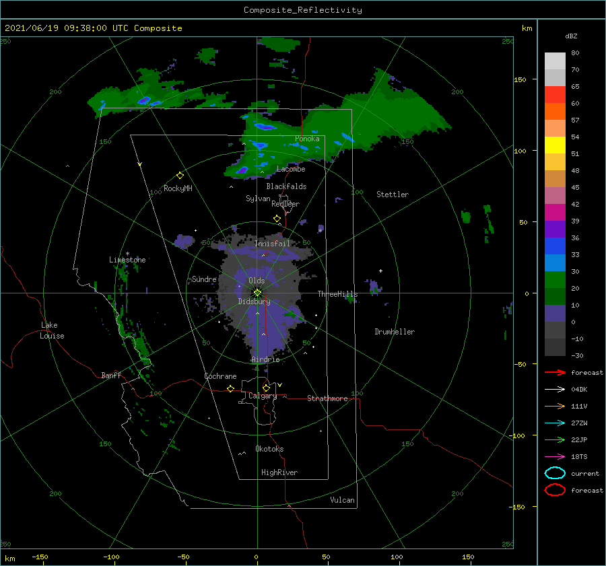The height and width of the screenshot is (566, 606).
Task: Click the yellow Y marker northwest of RockyMH
Action: [x=140, y=164]
